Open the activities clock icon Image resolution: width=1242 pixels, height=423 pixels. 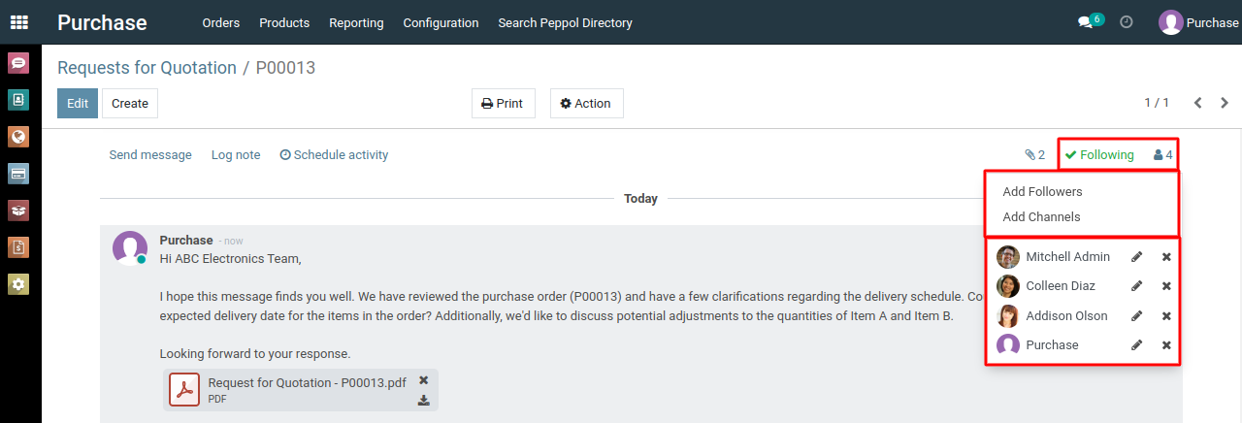point(1127,21)
